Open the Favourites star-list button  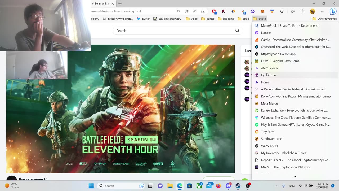click(293, 11)
